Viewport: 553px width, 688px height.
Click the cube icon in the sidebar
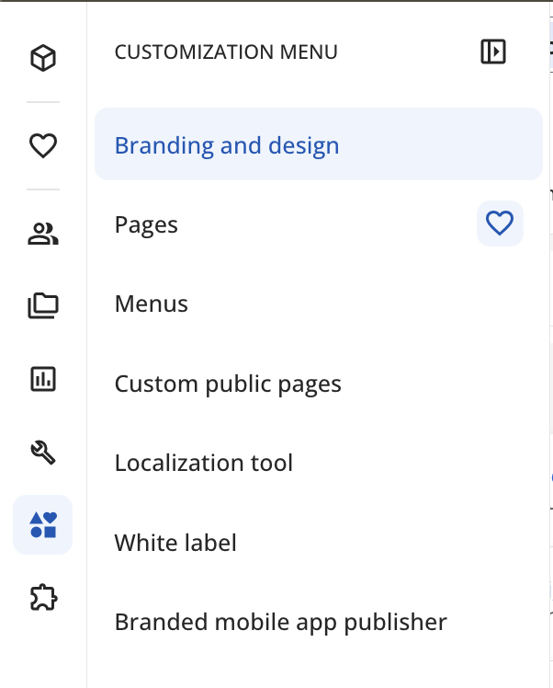pos(43,59)
